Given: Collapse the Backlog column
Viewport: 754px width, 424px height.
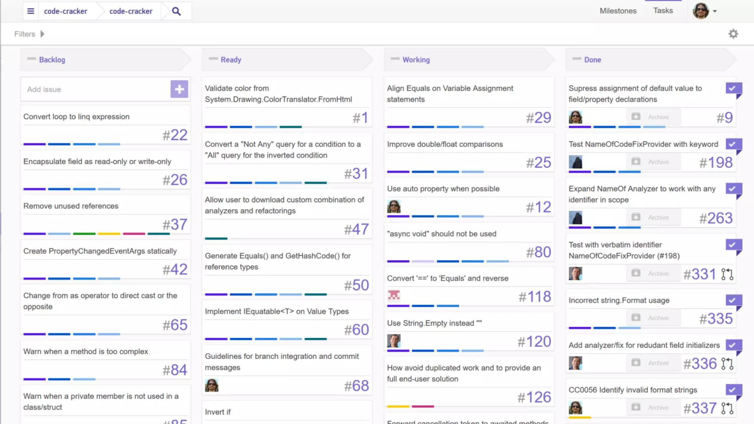Looking at the screenshot, I should [32, 59].
